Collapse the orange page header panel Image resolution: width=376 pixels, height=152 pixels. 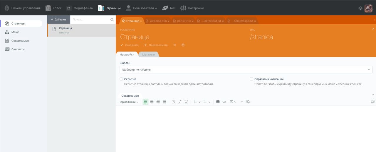[373, 29]
